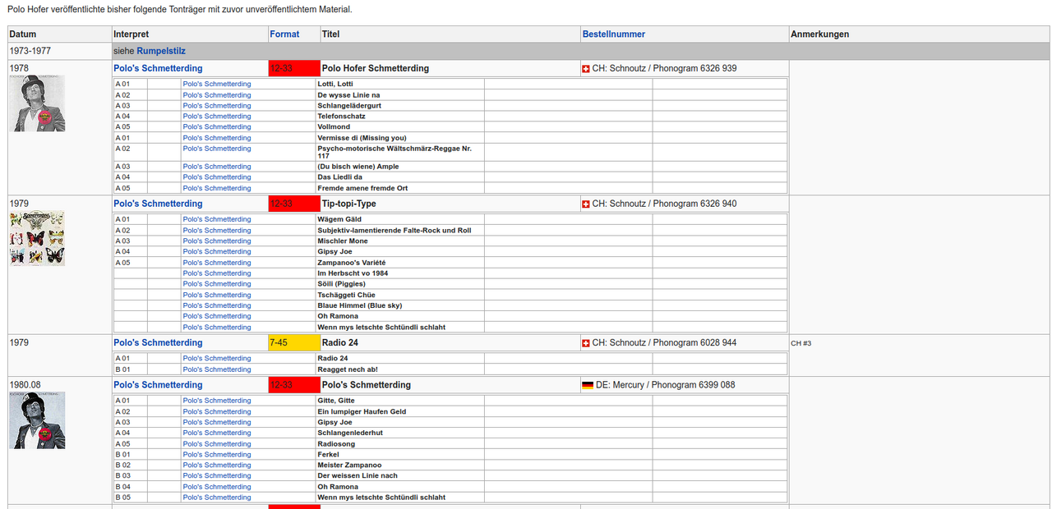Click the track title (Du bisch wiene) Ample
This screenshot has width=1052, height=509.
tap(358, 167)
